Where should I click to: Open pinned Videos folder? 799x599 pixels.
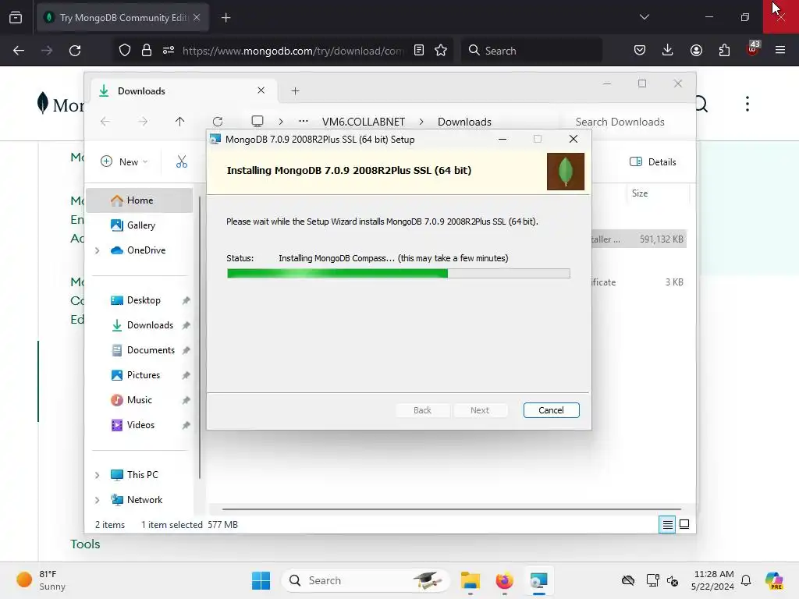[x=140, y=425]
